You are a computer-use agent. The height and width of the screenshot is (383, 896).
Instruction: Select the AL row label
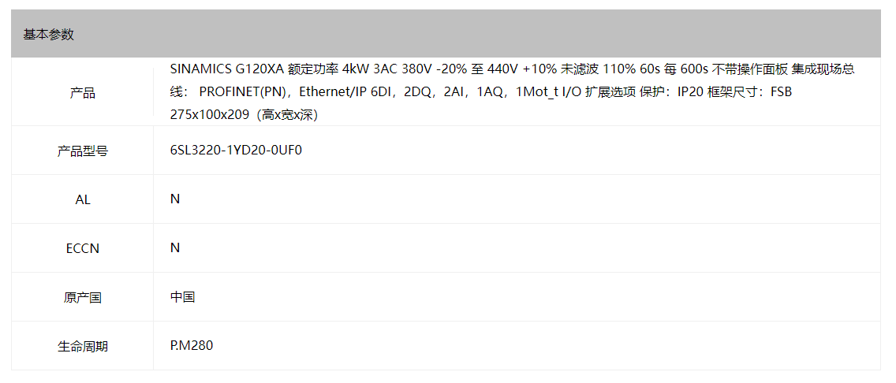[82, 200]
